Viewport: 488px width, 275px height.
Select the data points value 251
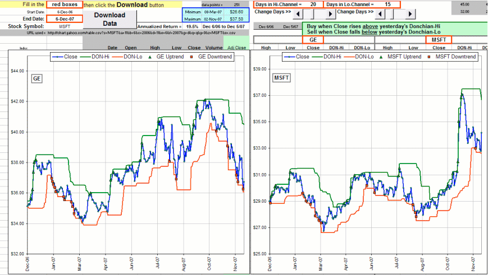click(236, 4)
